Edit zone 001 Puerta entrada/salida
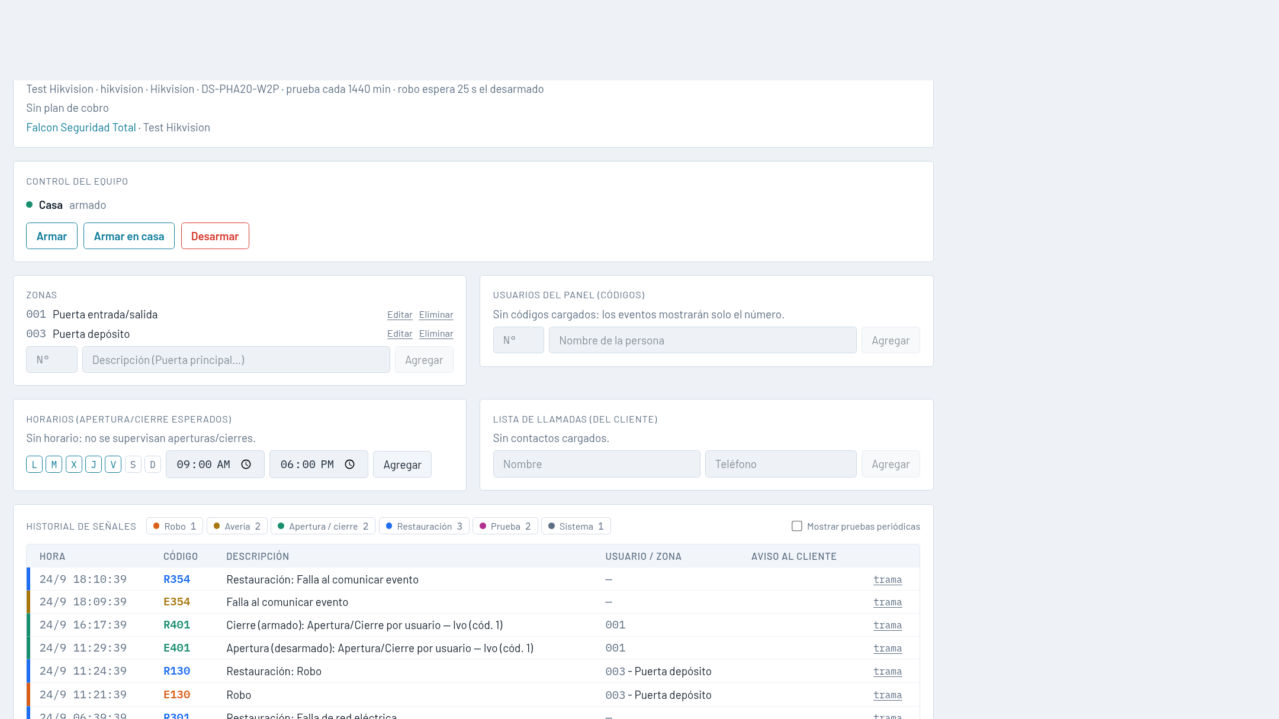The image size is (1279, 719). point(400,315)
